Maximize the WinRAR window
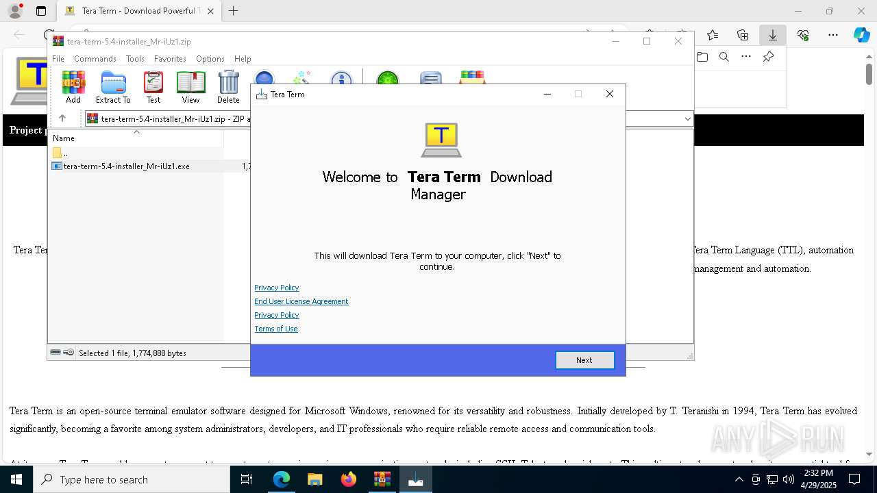This screenshot has width=877, height=493. [647, 41]
